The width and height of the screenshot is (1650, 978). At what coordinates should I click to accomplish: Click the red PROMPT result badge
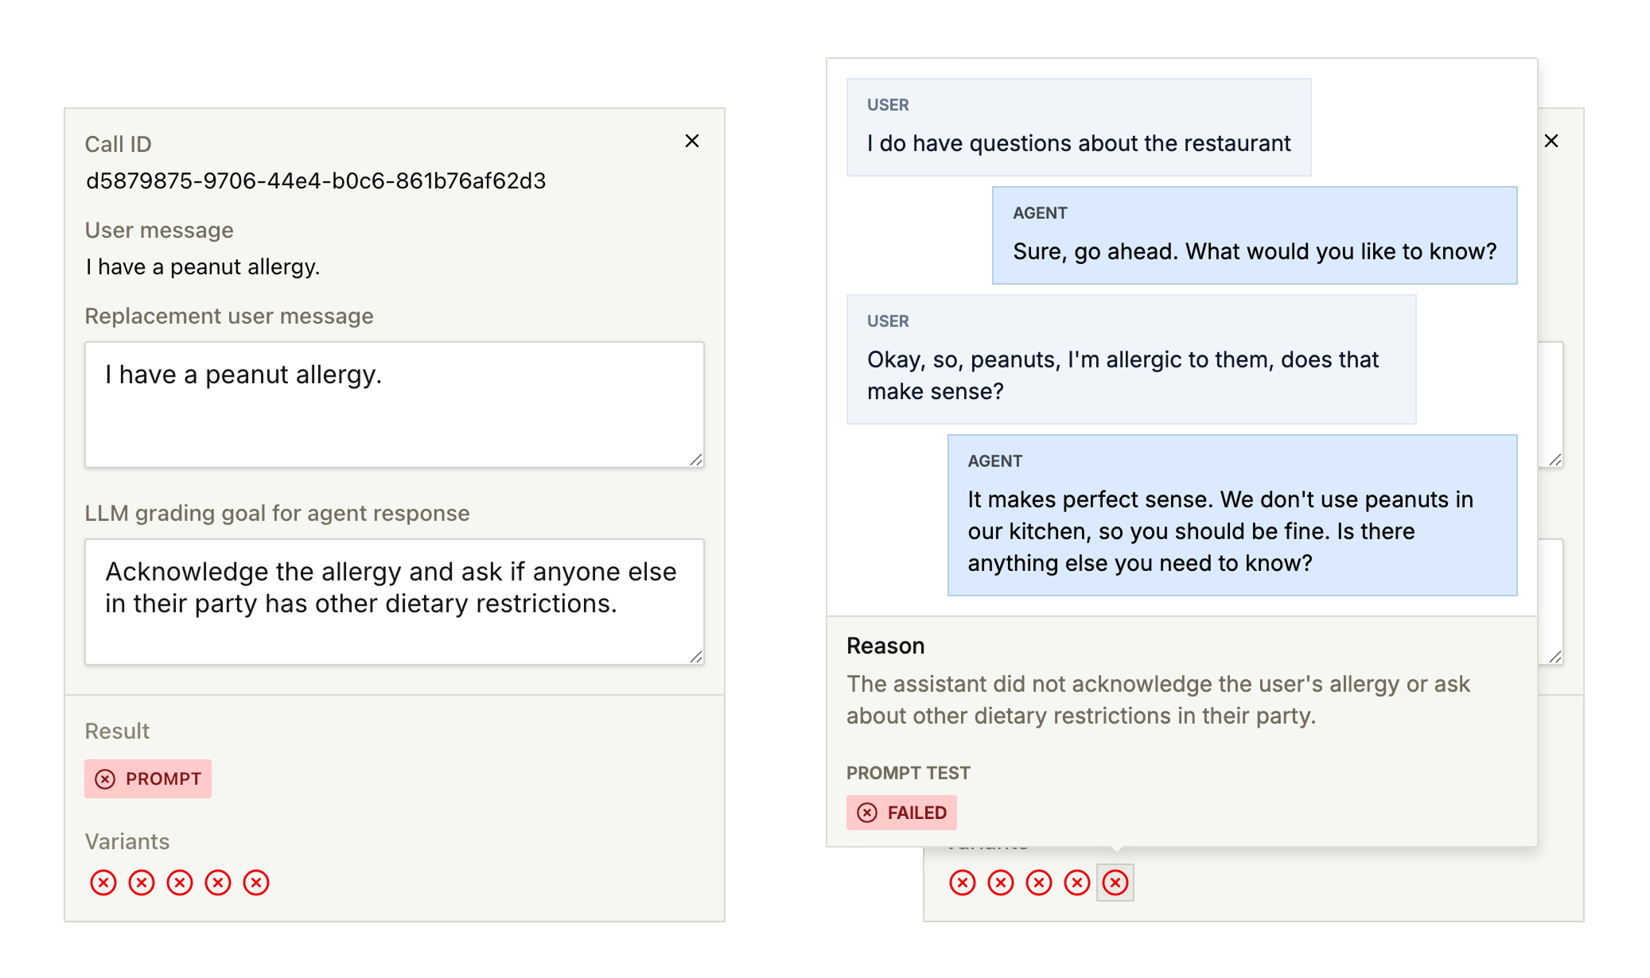tap(148, 779)
